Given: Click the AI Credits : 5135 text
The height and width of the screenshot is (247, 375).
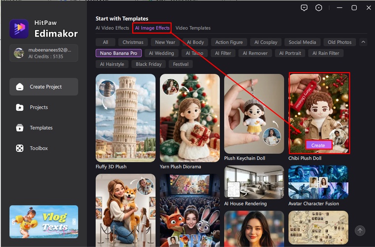Looking at the screenshot, I should tap(46, 56).
